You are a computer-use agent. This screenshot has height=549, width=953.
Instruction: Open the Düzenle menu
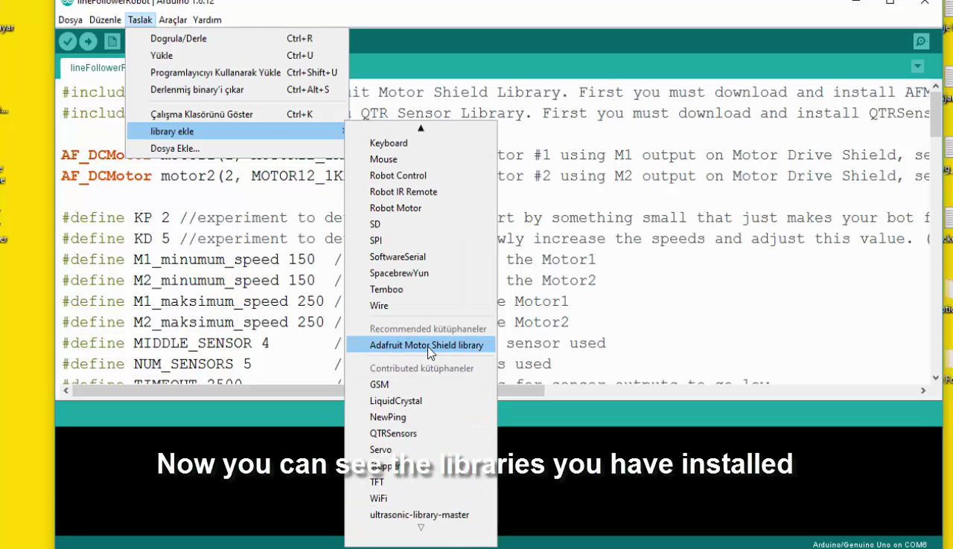pyautogui.click(x=105, y=20)
